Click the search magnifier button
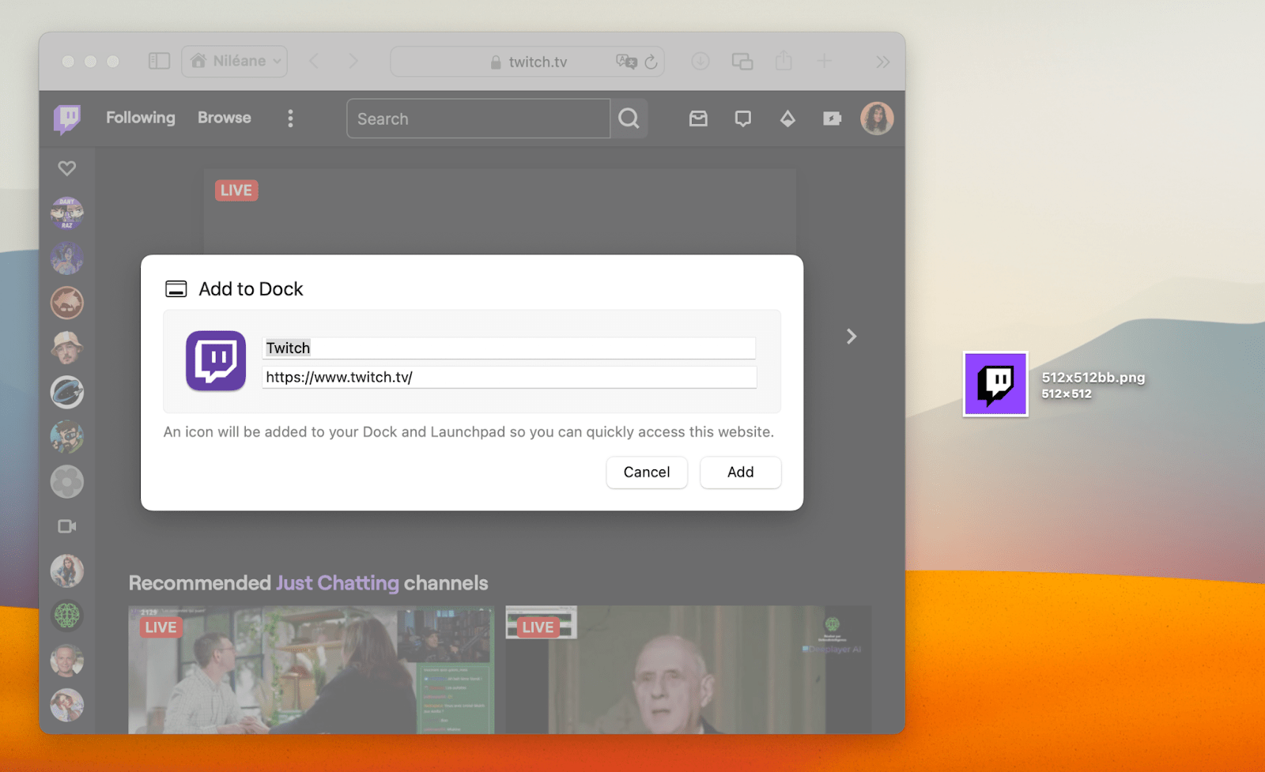Image resolution: width=1265 pixels, height=772 pixels. click(x=629, y=119)
